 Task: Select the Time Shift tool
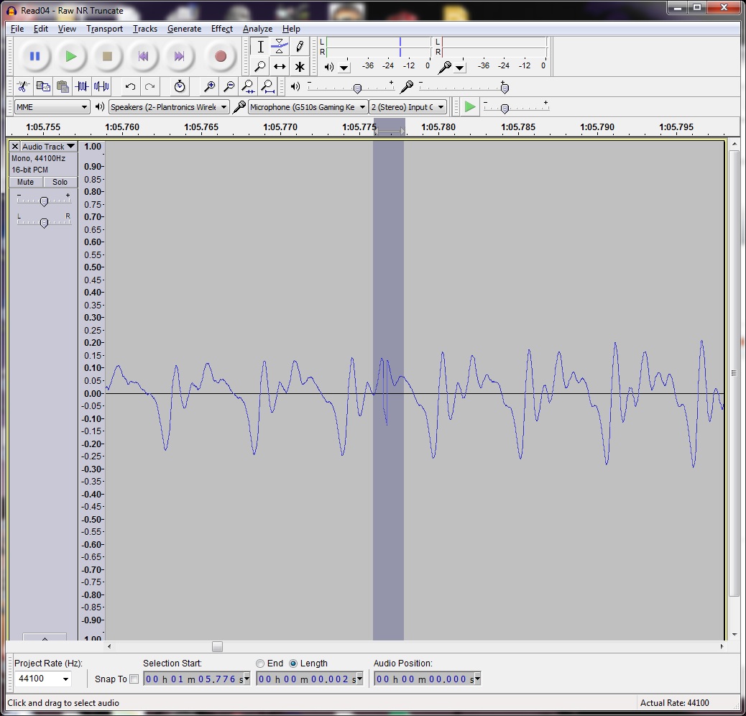pyautogui.click(x=280, y=66)
